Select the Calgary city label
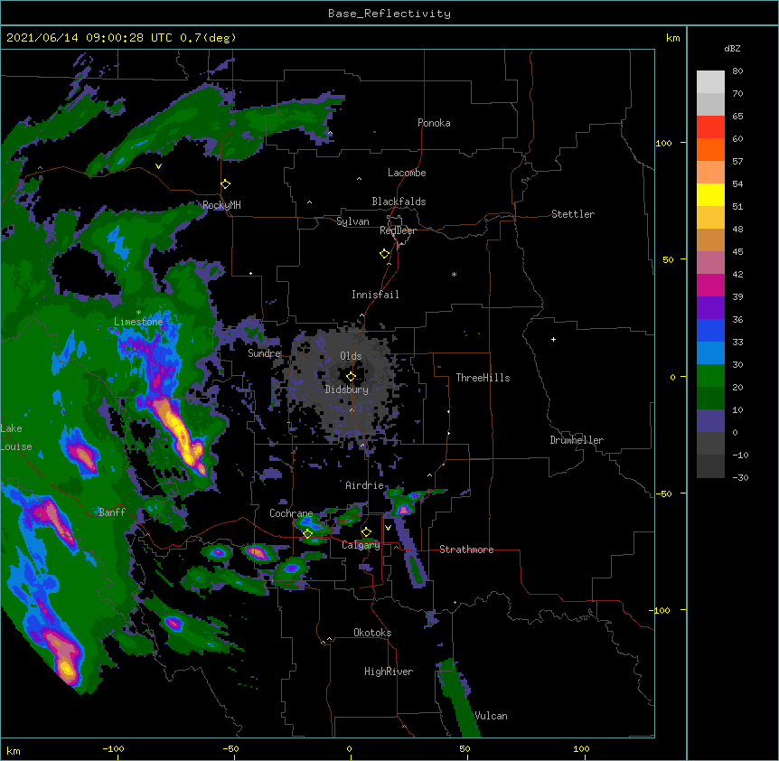The width and height of the screenshot is (779, 761). click(361, 545)
